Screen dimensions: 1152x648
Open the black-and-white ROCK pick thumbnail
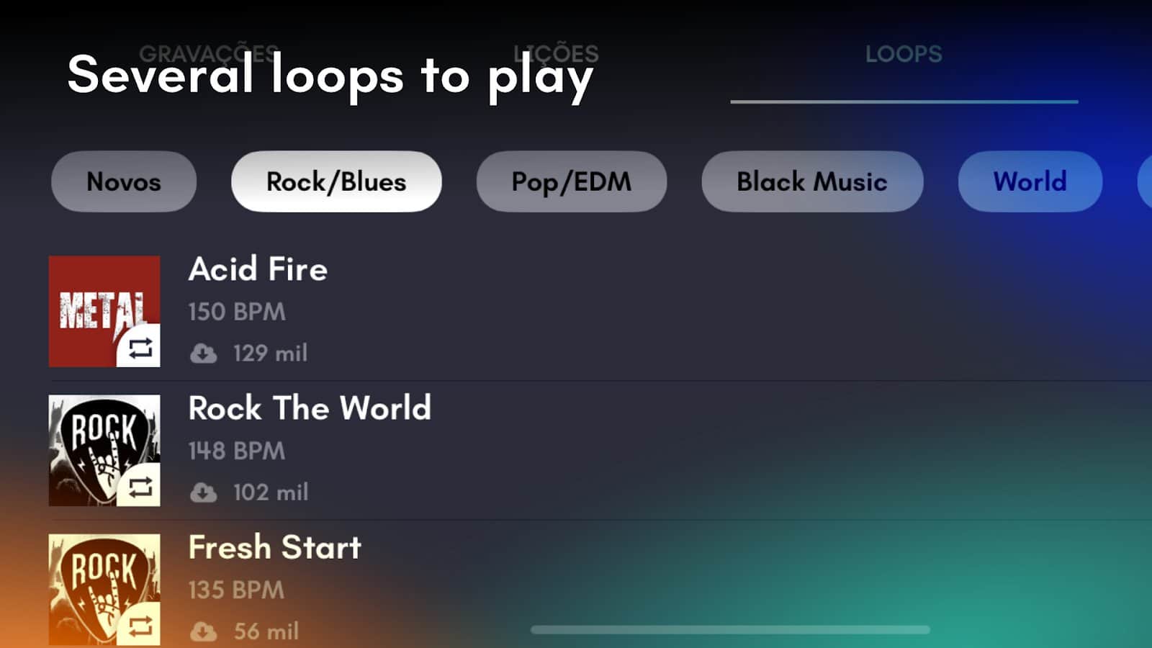click(x=104, y=450)
